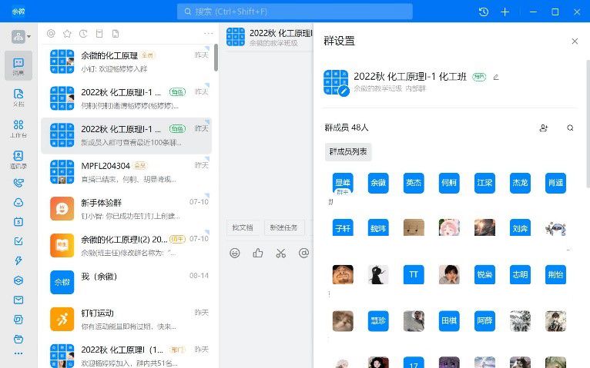The image size is (590, 368).
Task: Open the 钉钉运动 conversation
Action: coord(129,319)
